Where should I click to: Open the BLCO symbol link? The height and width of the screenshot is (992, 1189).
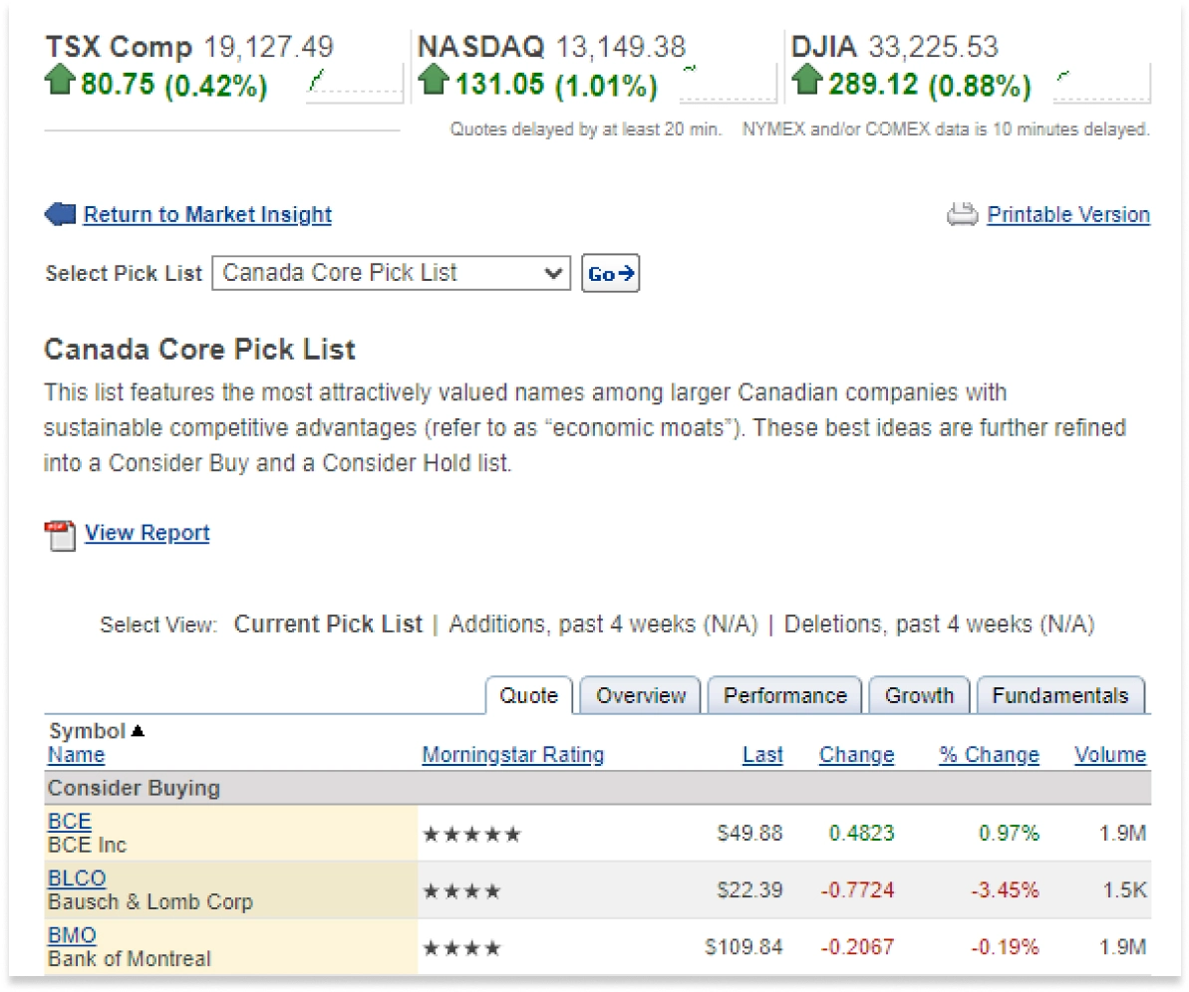(77, 878)
